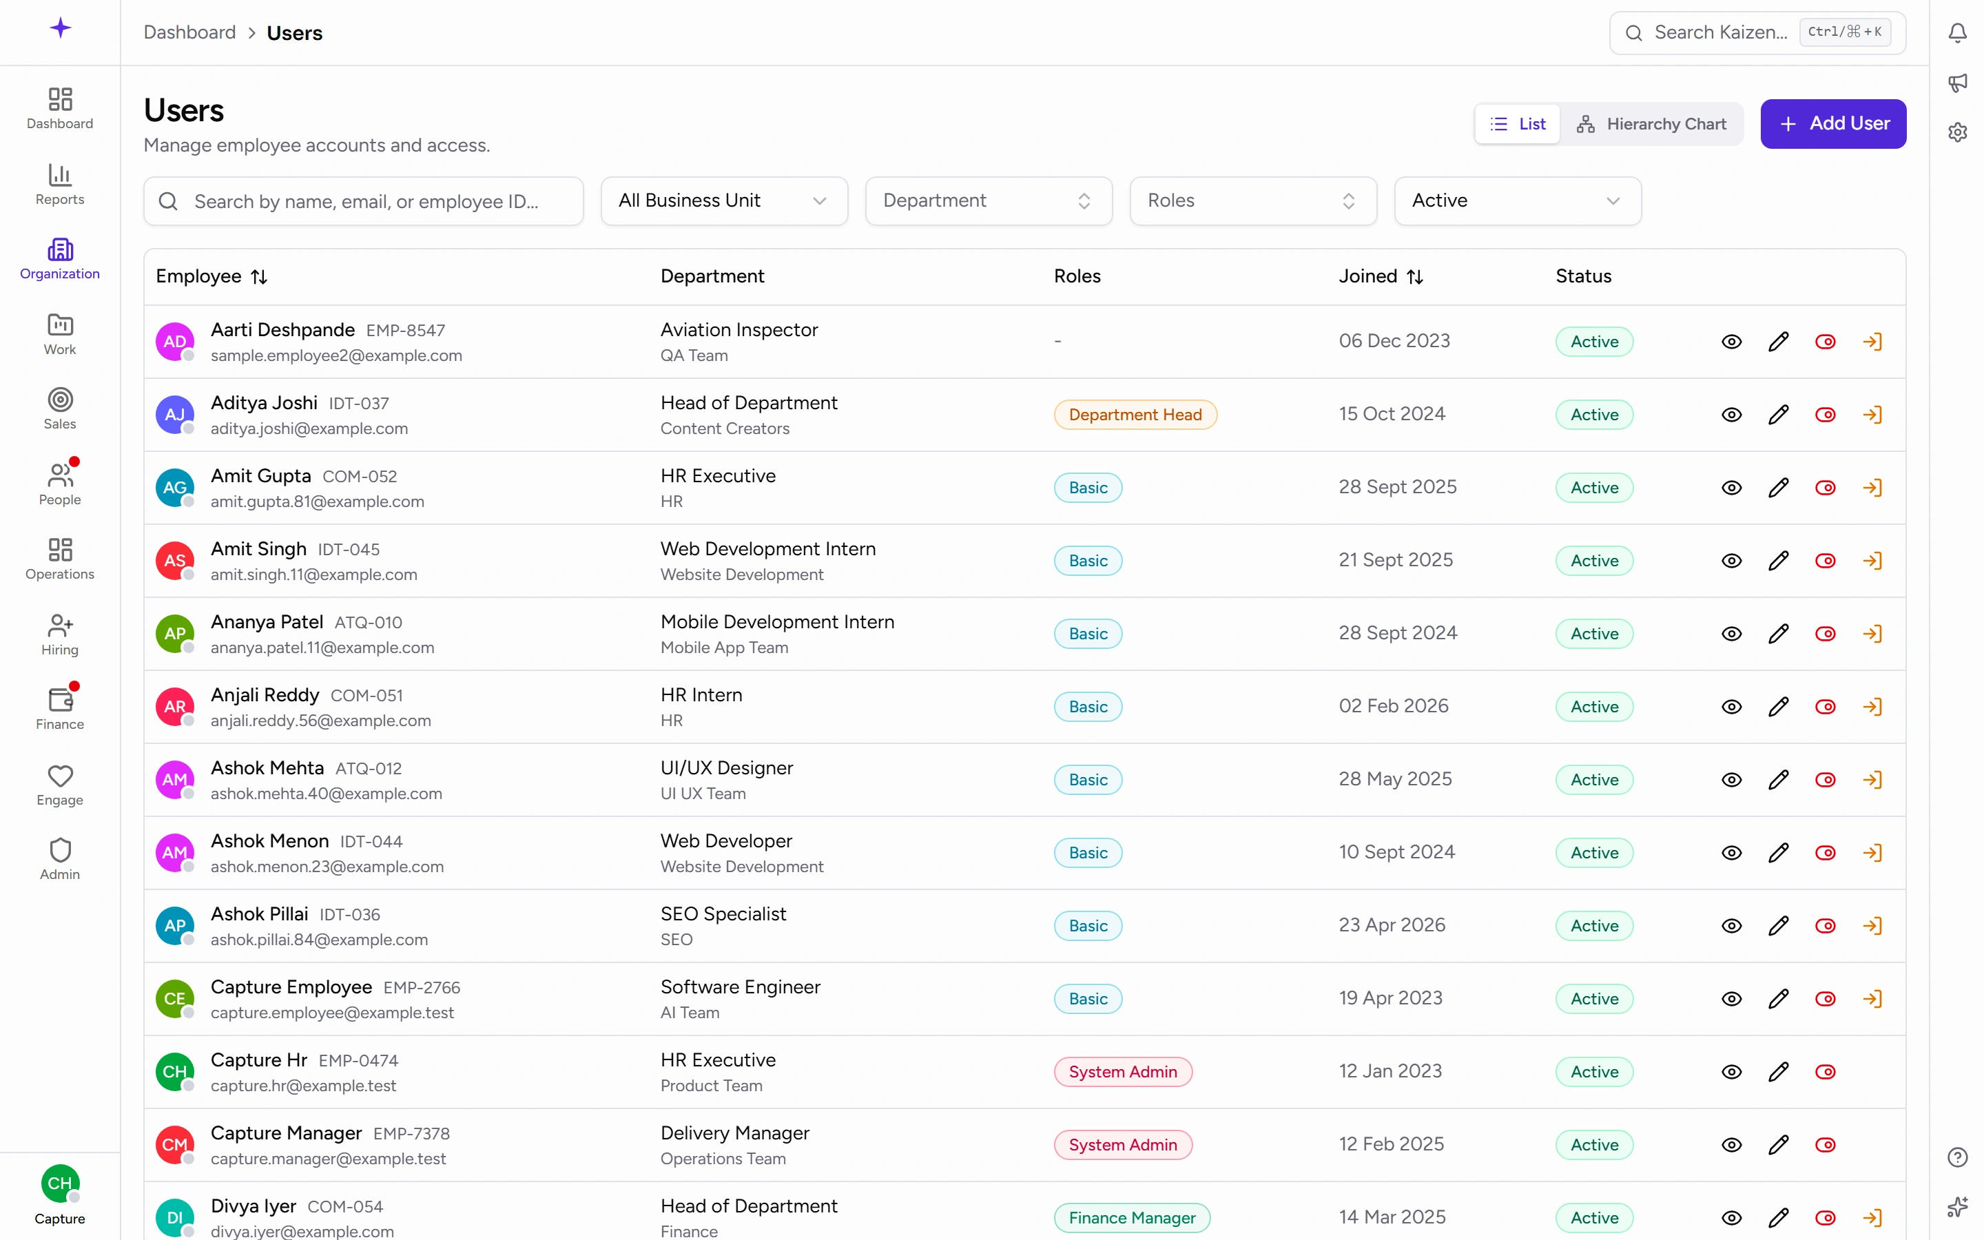Open the Reports sidebar section

pos(60,185)
